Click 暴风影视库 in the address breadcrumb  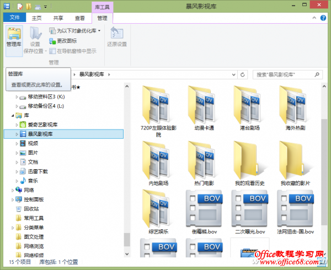(92, 74)
